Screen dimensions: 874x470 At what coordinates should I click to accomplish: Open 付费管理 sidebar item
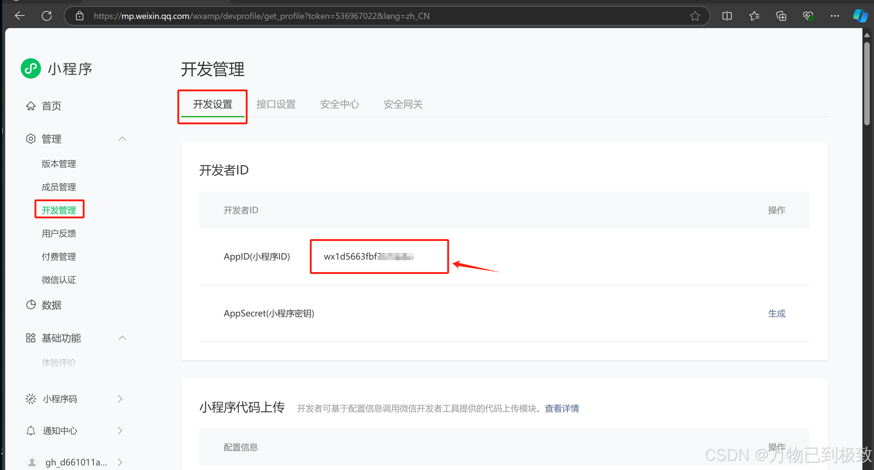click(x=59, y=257)
